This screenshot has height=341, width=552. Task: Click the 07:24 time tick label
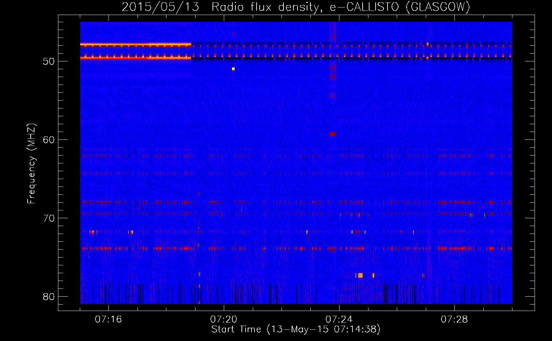(339, 320)
